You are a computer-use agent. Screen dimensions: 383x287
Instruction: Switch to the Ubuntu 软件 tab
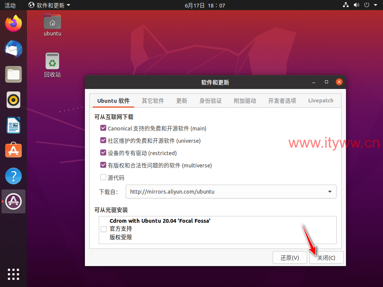point(113,101)
